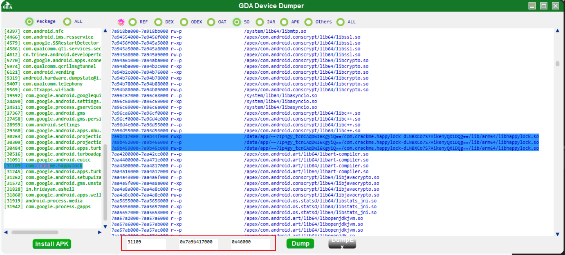Click the process list scroll-up arrow
The height and width of the screenshot is (255, 565).
click(105, 31)
